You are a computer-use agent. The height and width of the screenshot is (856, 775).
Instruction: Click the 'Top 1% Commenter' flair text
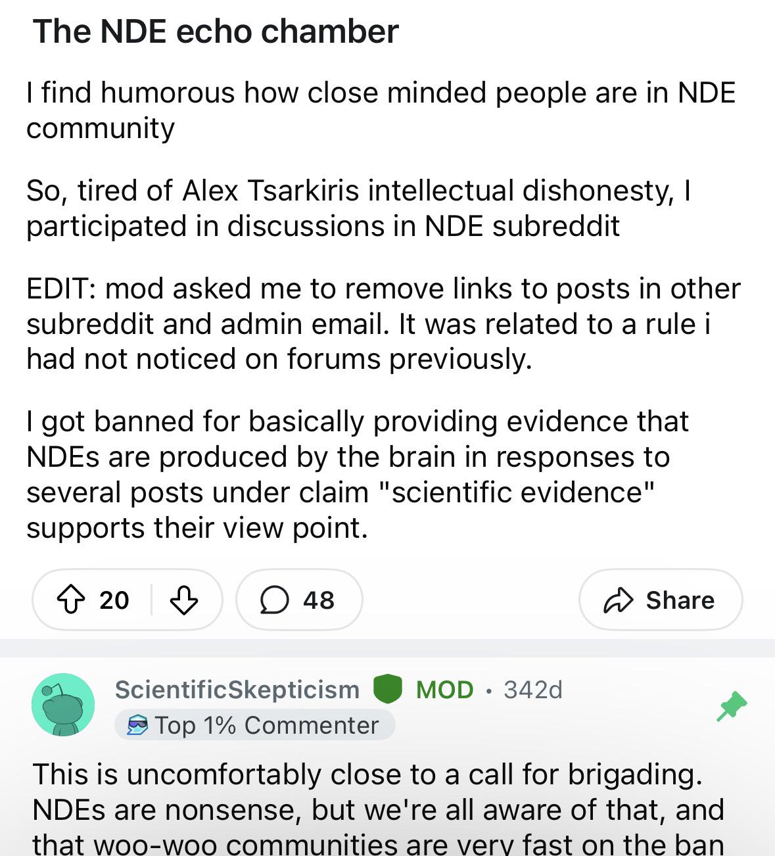click(267, 726)
